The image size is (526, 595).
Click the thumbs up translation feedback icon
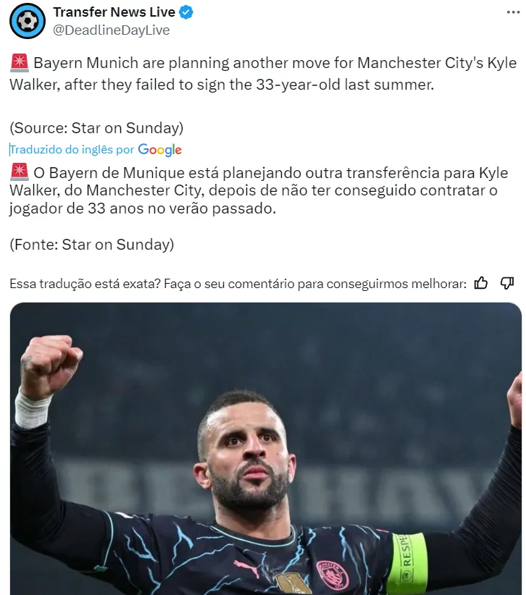[481, 283]
